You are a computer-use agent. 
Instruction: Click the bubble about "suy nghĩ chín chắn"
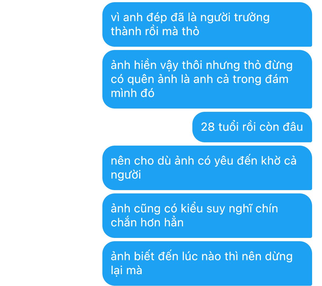click(x=207, y=215)
